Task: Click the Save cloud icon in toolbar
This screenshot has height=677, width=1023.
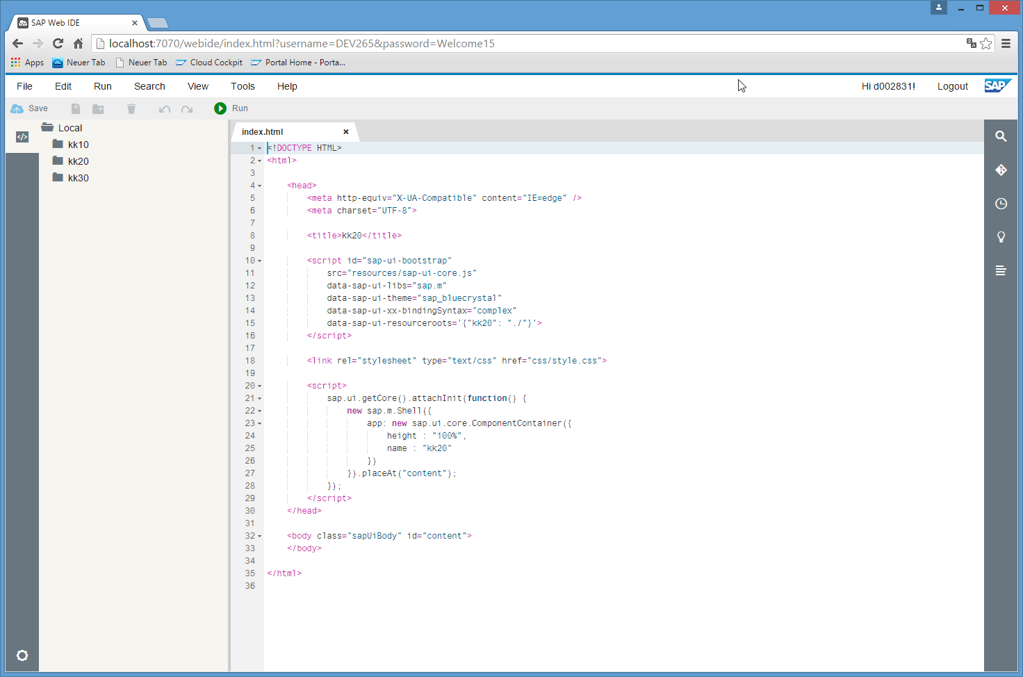Action: [x=17, y=108]
